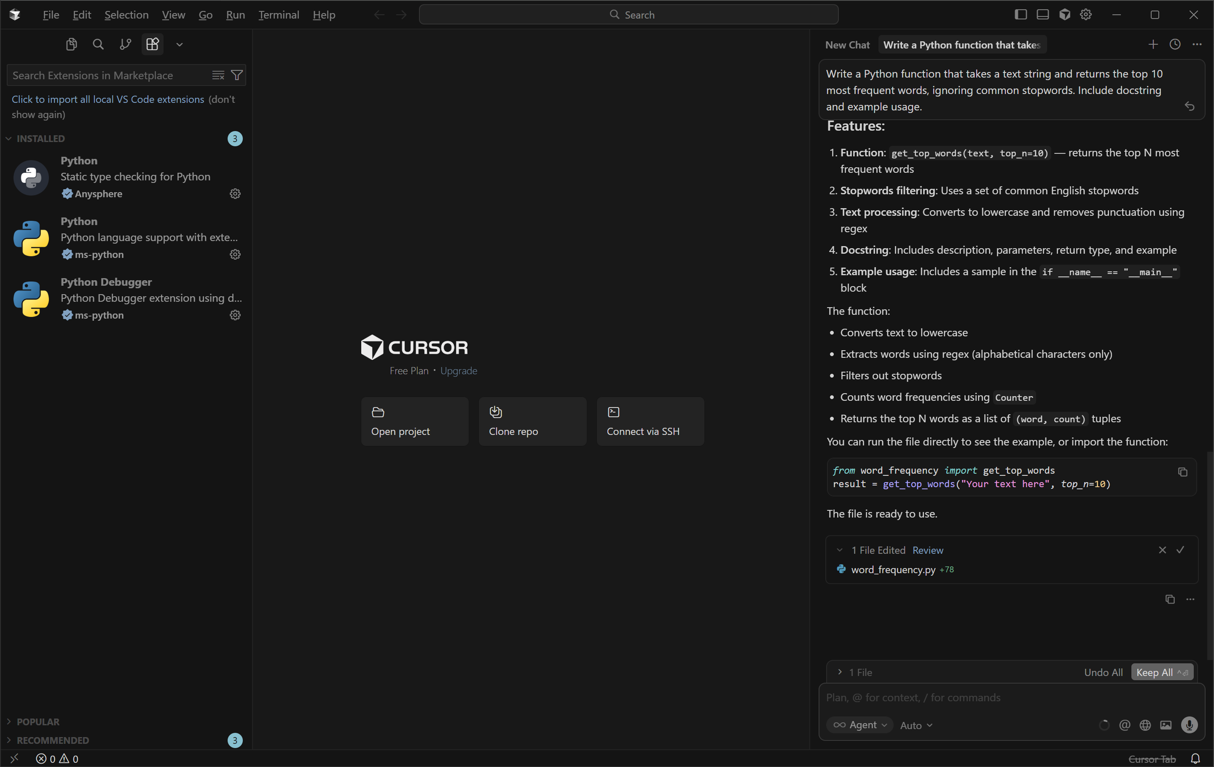Image resolution: width=1214 pixels, height=767 pixels.
Task: Reject edited file with X icon
Action: (1163, 550)
